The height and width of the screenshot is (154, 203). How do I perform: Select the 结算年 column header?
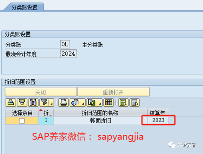(x=158, y=113)
